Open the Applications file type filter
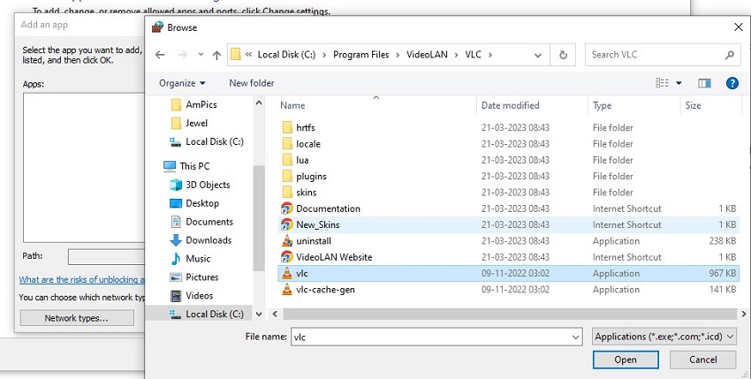Screen dimensions: 751x379 (x=664, y=337)
